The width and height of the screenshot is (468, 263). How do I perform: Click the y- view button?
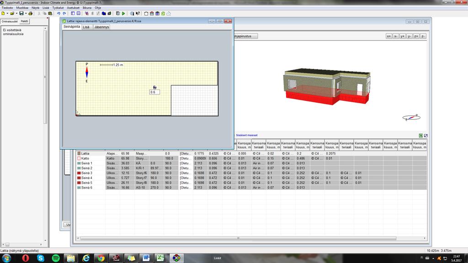(409, 36)
